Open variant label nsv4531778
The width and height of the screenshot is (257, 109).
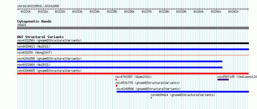tap(148, 83)
